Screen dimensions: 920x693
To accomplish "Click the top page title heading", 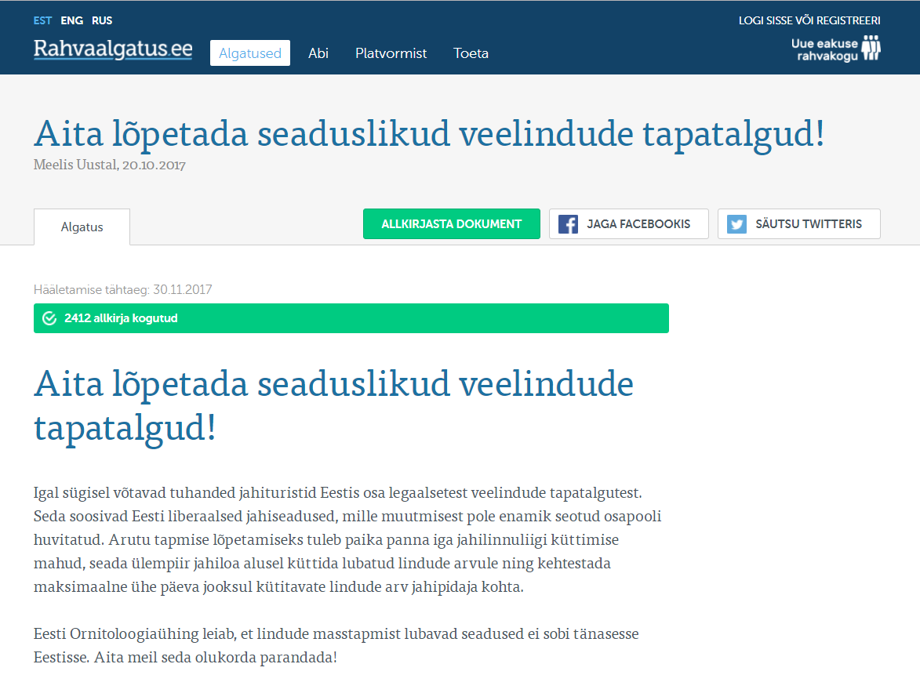I will [430, 134].
